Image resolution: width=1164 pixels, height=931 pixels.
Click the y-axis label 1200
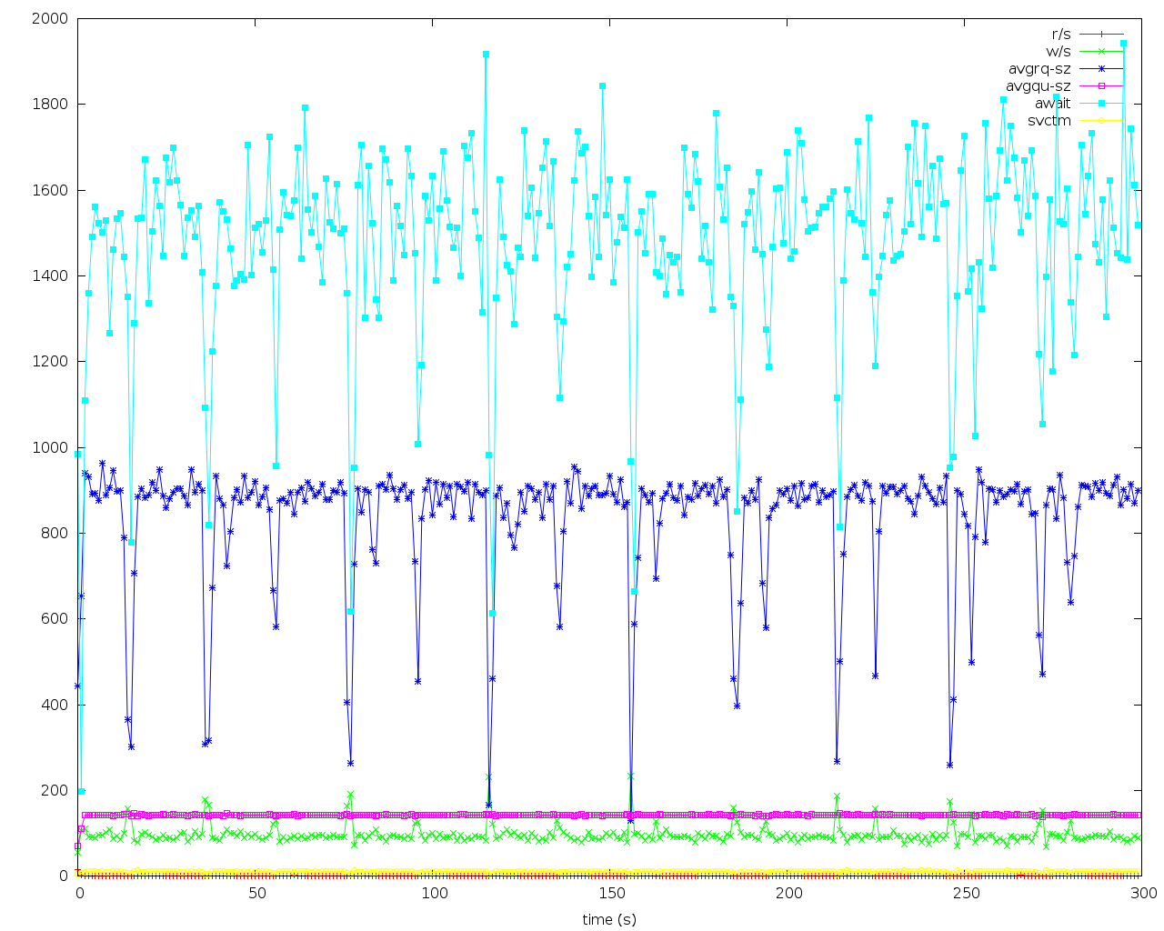click(x=50, y=361)
